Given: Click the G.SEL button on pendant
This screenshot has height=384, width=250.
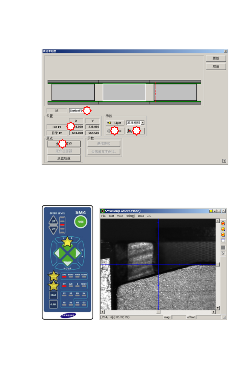Looking at the screenshot, I should coord(53,304).
